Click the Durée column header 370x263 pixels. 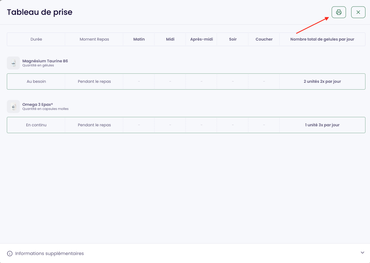pos(36,39)
